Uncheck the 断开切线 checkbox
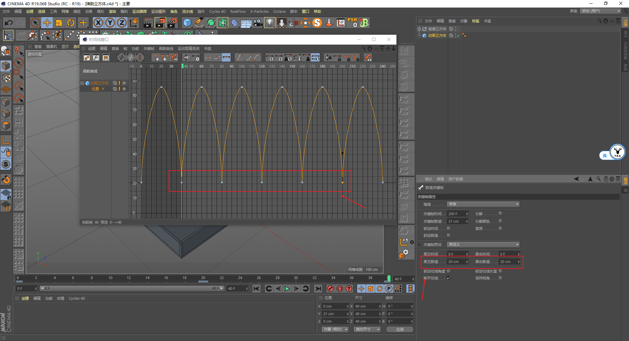The height and width of the screenshot is (341, 629). click(x=449, y=278)
